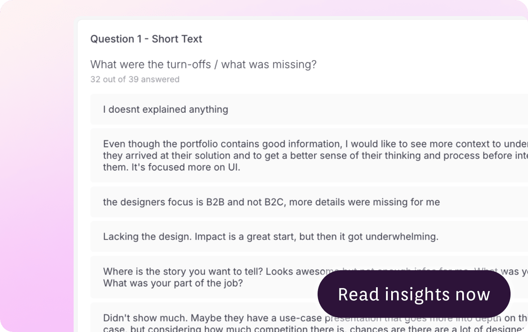Click the 32 out of 39 answered count
The image size is (528, 332).
(135, 79)
